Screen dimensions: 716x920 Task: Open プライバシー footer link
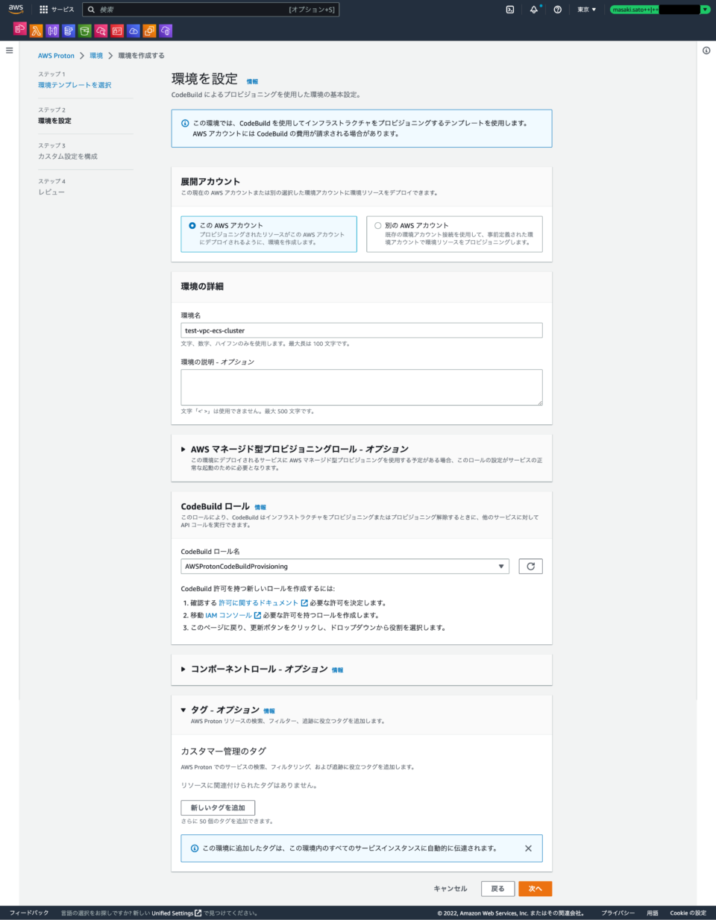618,913
